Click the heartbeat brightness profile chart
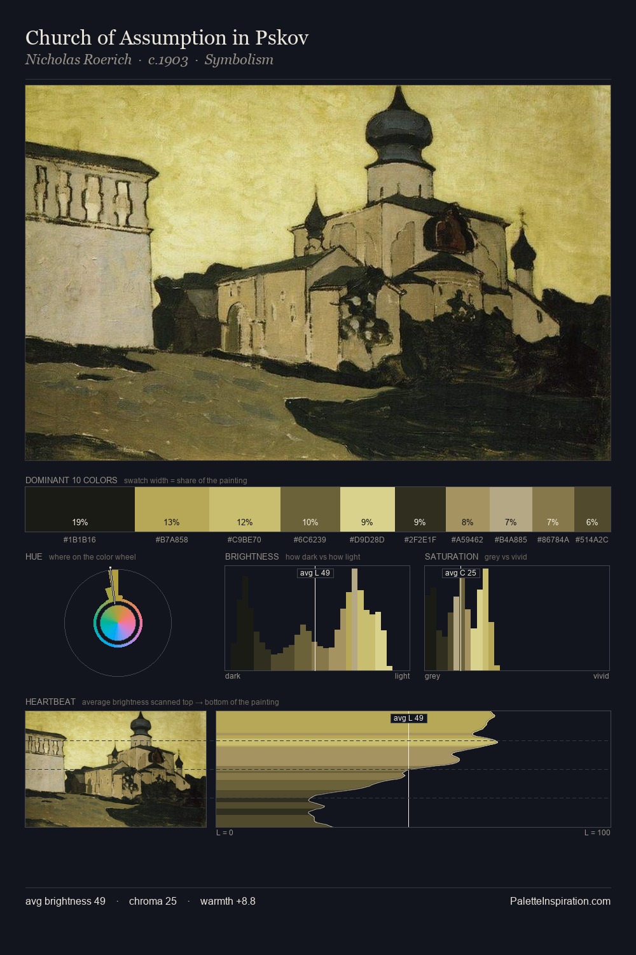Screen dimensions: 636x955 pyautogui.click(x=413, y=769)
